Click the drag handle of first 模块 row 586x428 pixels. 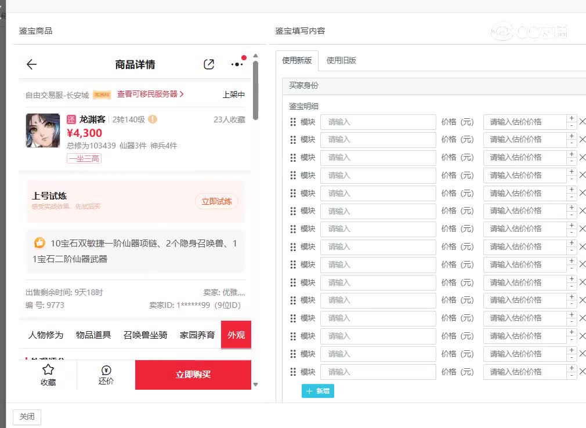293,122
